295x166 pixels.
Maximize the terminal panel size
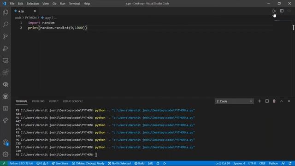click(282, 101)
